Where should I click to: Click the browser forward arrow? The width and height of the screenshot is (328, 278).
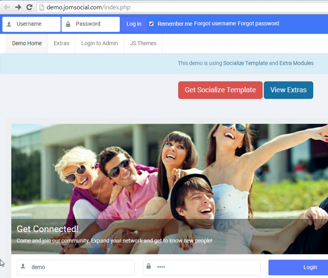click(18, 7)
